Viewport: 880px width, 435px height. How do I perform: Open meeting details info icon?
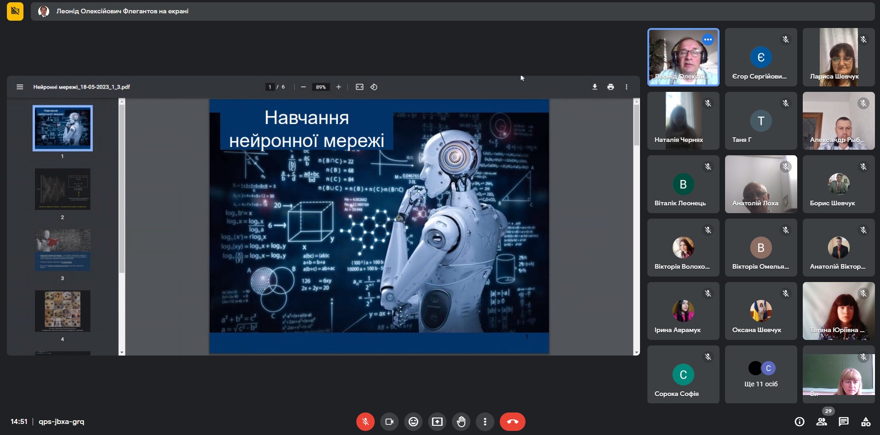tap(800, 422)
